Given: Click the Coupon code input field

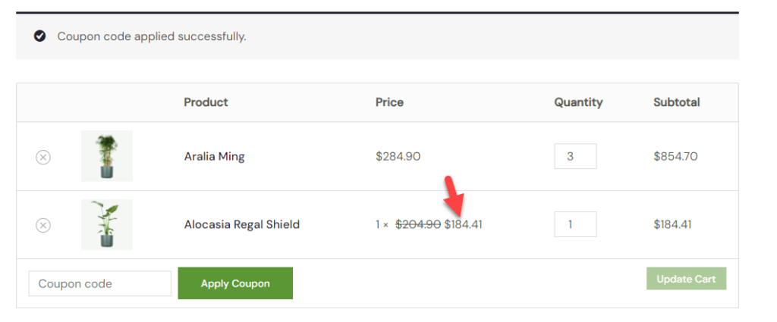Looking at the screenshot, I should [x=99, y=283].
